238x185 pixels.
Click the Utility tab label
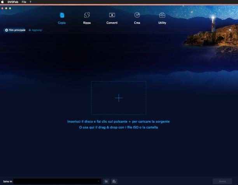point(162,23)
